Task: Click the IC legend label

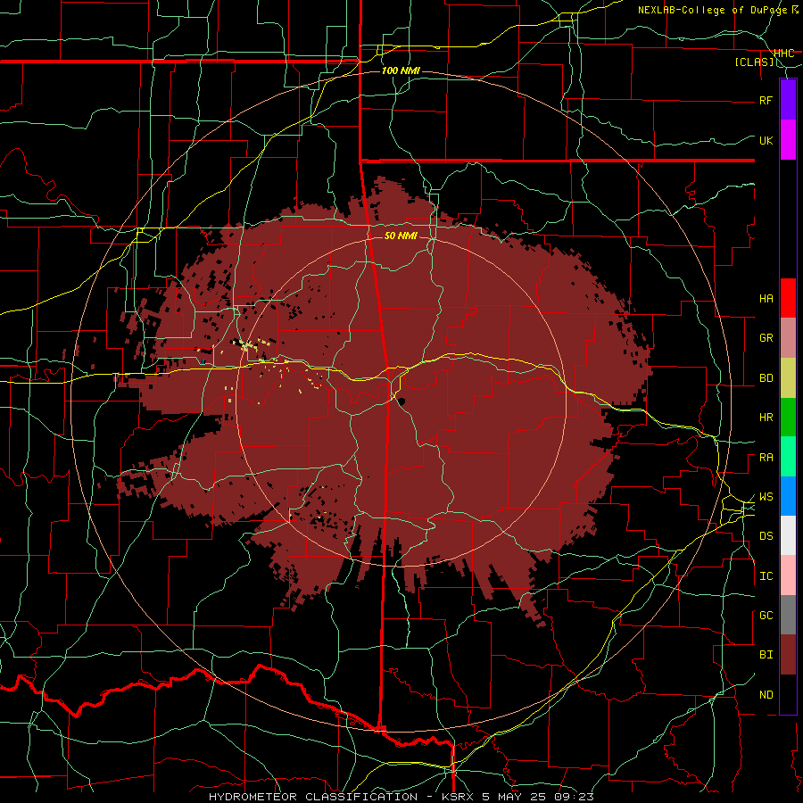Action: pos(766,576)
